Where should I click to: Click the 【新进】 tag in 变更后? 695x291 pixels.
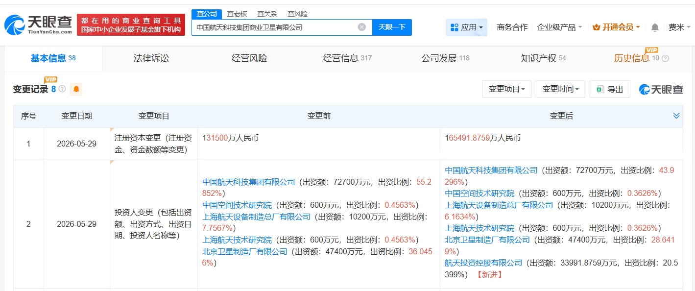[x=489, y=274]
